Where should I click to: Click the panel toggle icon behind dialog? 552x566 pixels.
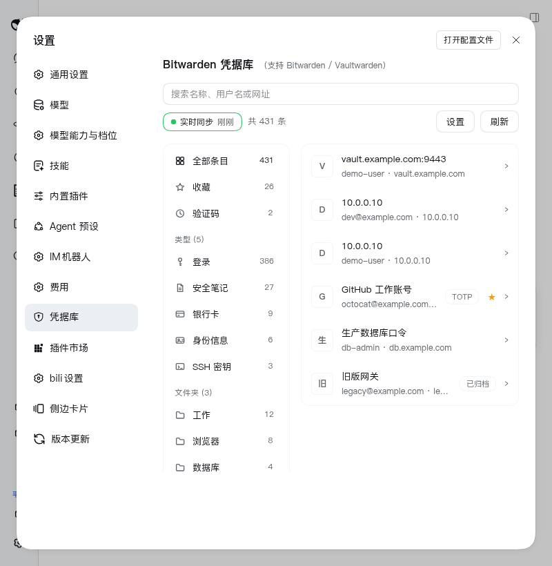tap(535, 17)
